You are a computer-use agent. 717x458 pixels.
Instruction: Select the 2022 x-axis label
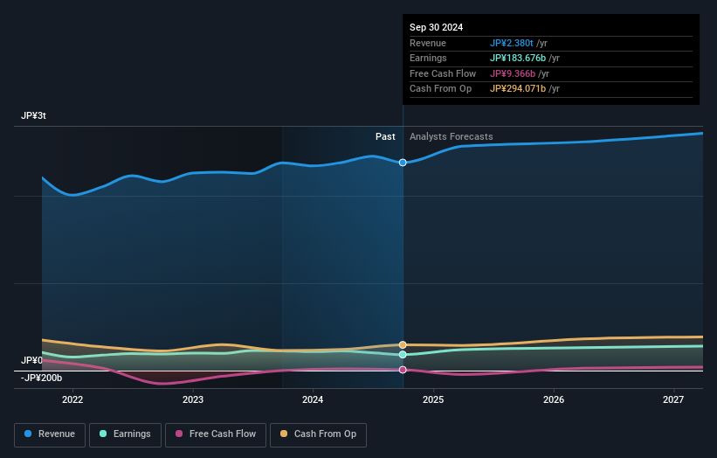72,400
